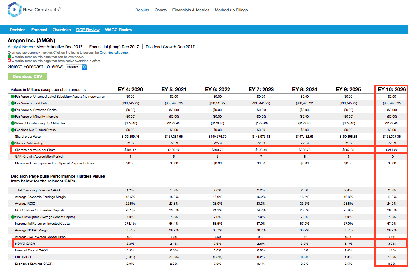Click the EY 8: 2024 column header
Screen dimensions: 408x267
click(x=305, y=89)
